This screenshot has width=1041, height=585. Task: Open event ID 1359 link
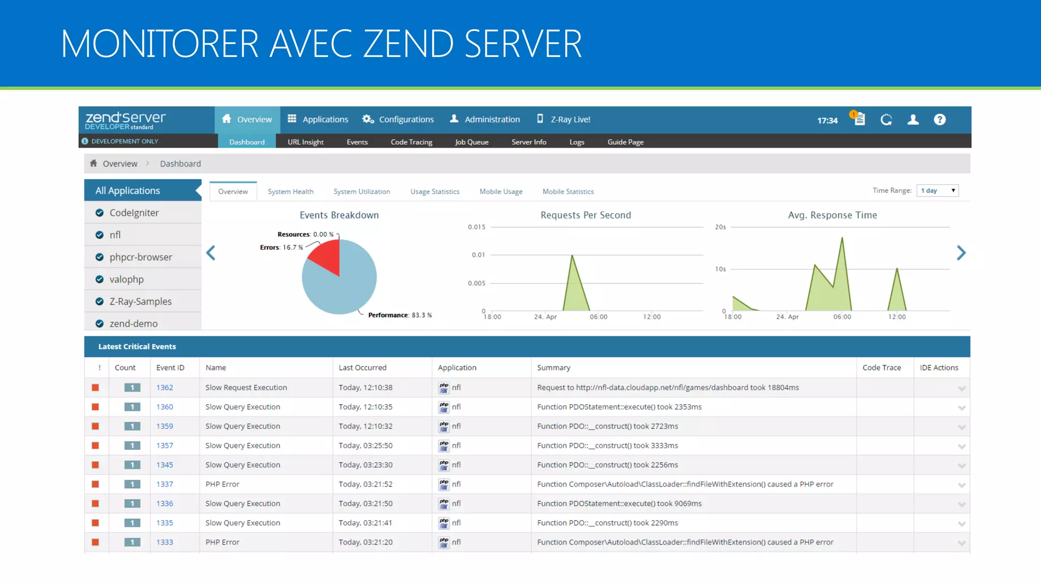pos(165,426)
